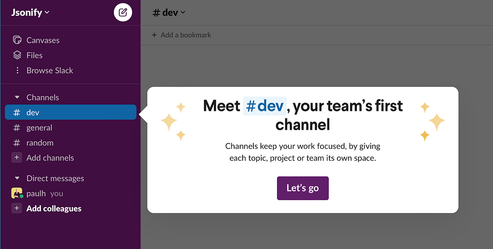Select the random channel
The height and width of the screenshot is (249, 493).
tap(40, 143)
